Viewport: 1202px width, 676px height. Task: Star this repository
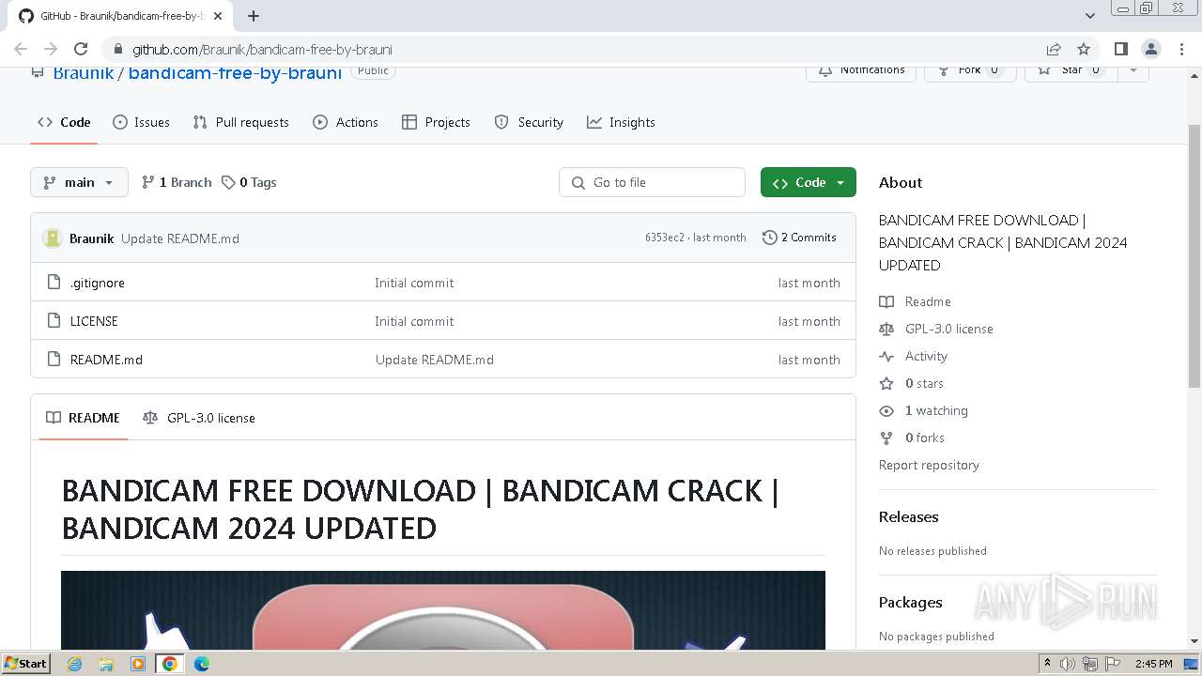pos(1071,70)
